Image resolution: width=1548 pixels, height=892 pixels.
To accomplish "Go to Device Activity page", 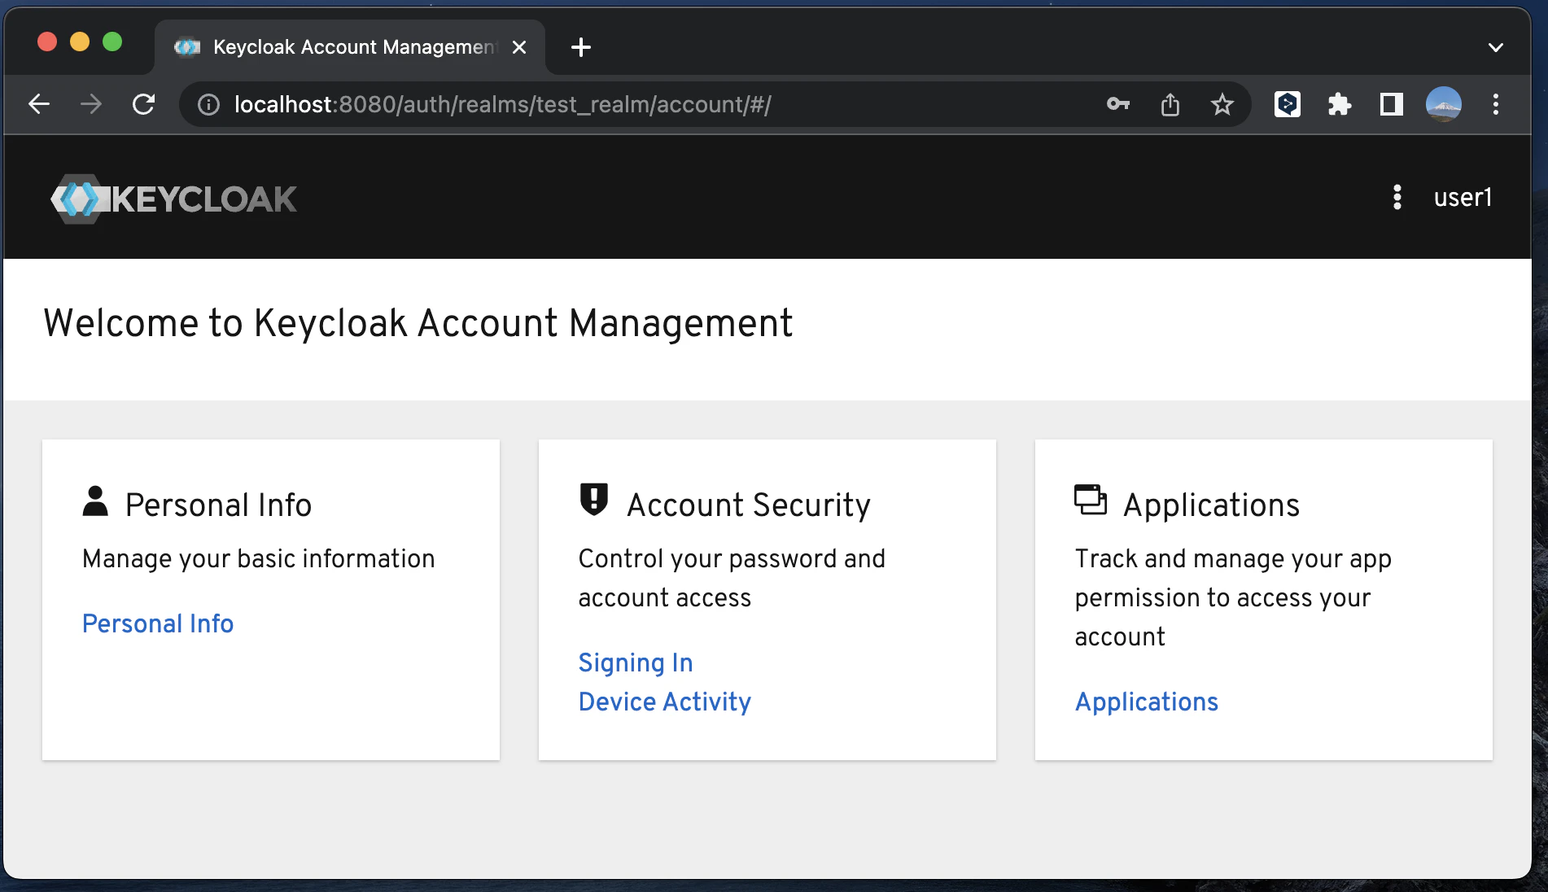I will click(x=664, y=702).
